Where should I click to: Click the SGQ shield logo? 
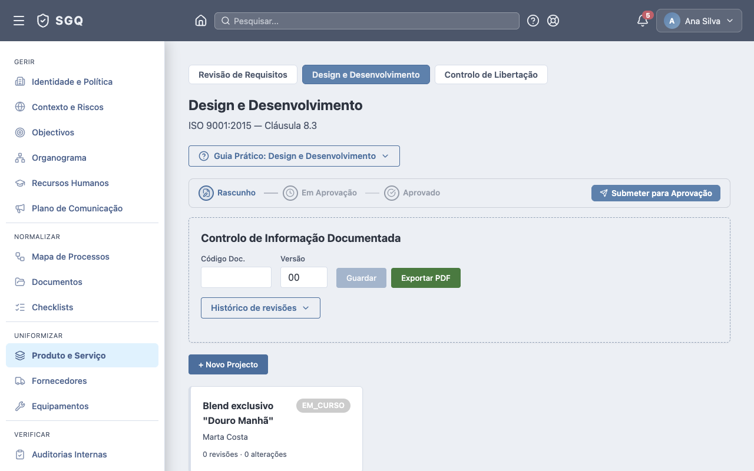43,21
